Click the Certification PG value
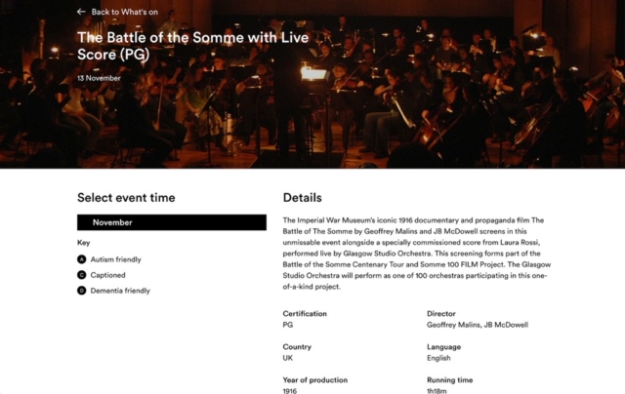 (288, 325)
